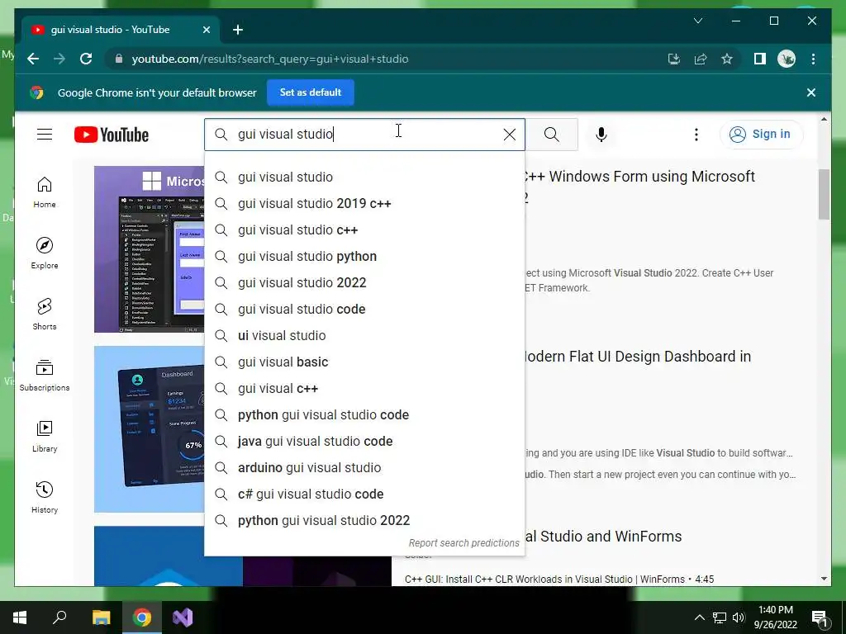The height and width of the screenshot is (634, 846).
Task: Reload the page
Action: click(x=86, y=59)
